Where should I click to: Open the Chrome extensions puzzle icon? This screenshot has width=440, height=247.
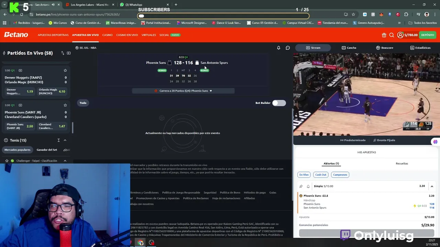[406, 14]
